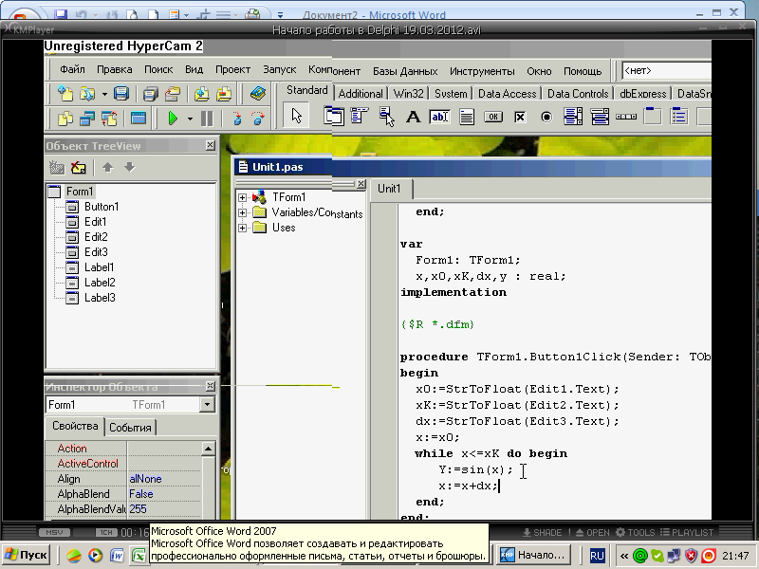Image resolution: width=759 pixels, height=569 pixels.
Task: Select the RadioGroup component icon
Action: click(679, 117)
